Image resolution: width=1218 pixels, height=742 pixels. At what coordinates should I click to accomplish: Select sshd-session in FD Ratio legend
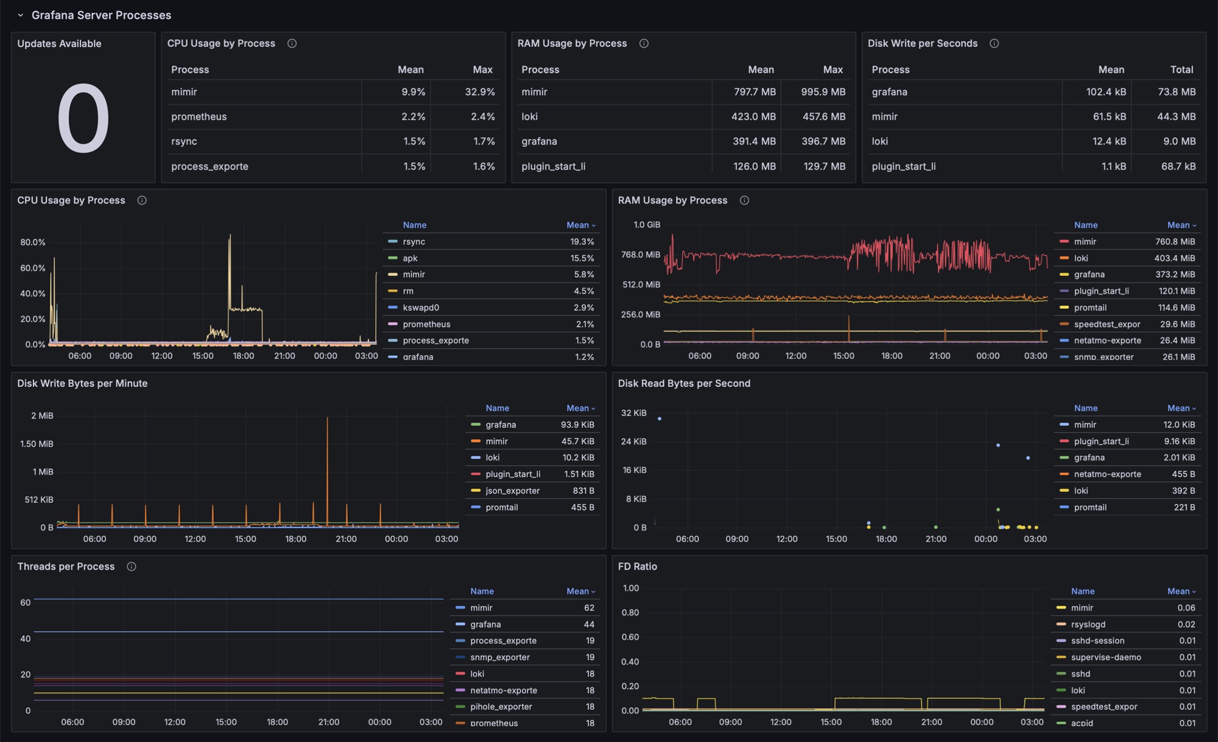pyautogui.click(x=1097, y=641)
